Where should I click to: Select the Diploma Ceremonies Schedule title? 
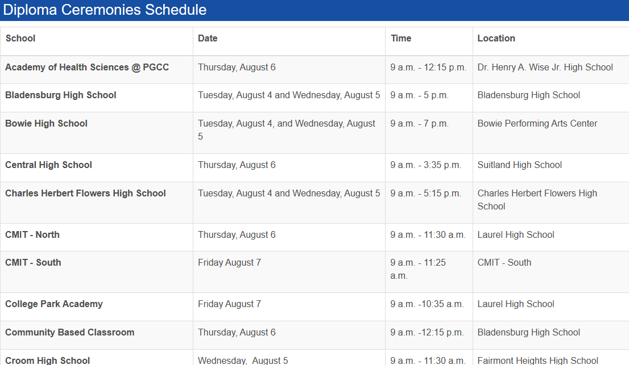(105, 10)
